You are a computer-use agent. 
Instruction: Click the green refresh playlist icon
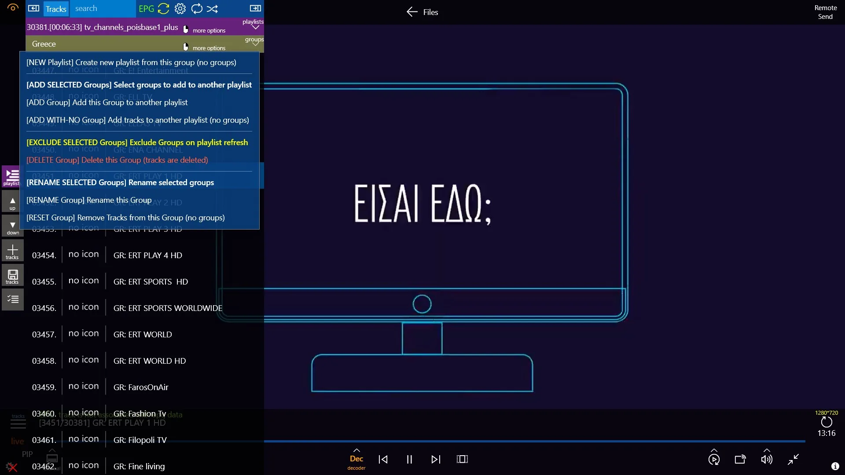point(163,8)
